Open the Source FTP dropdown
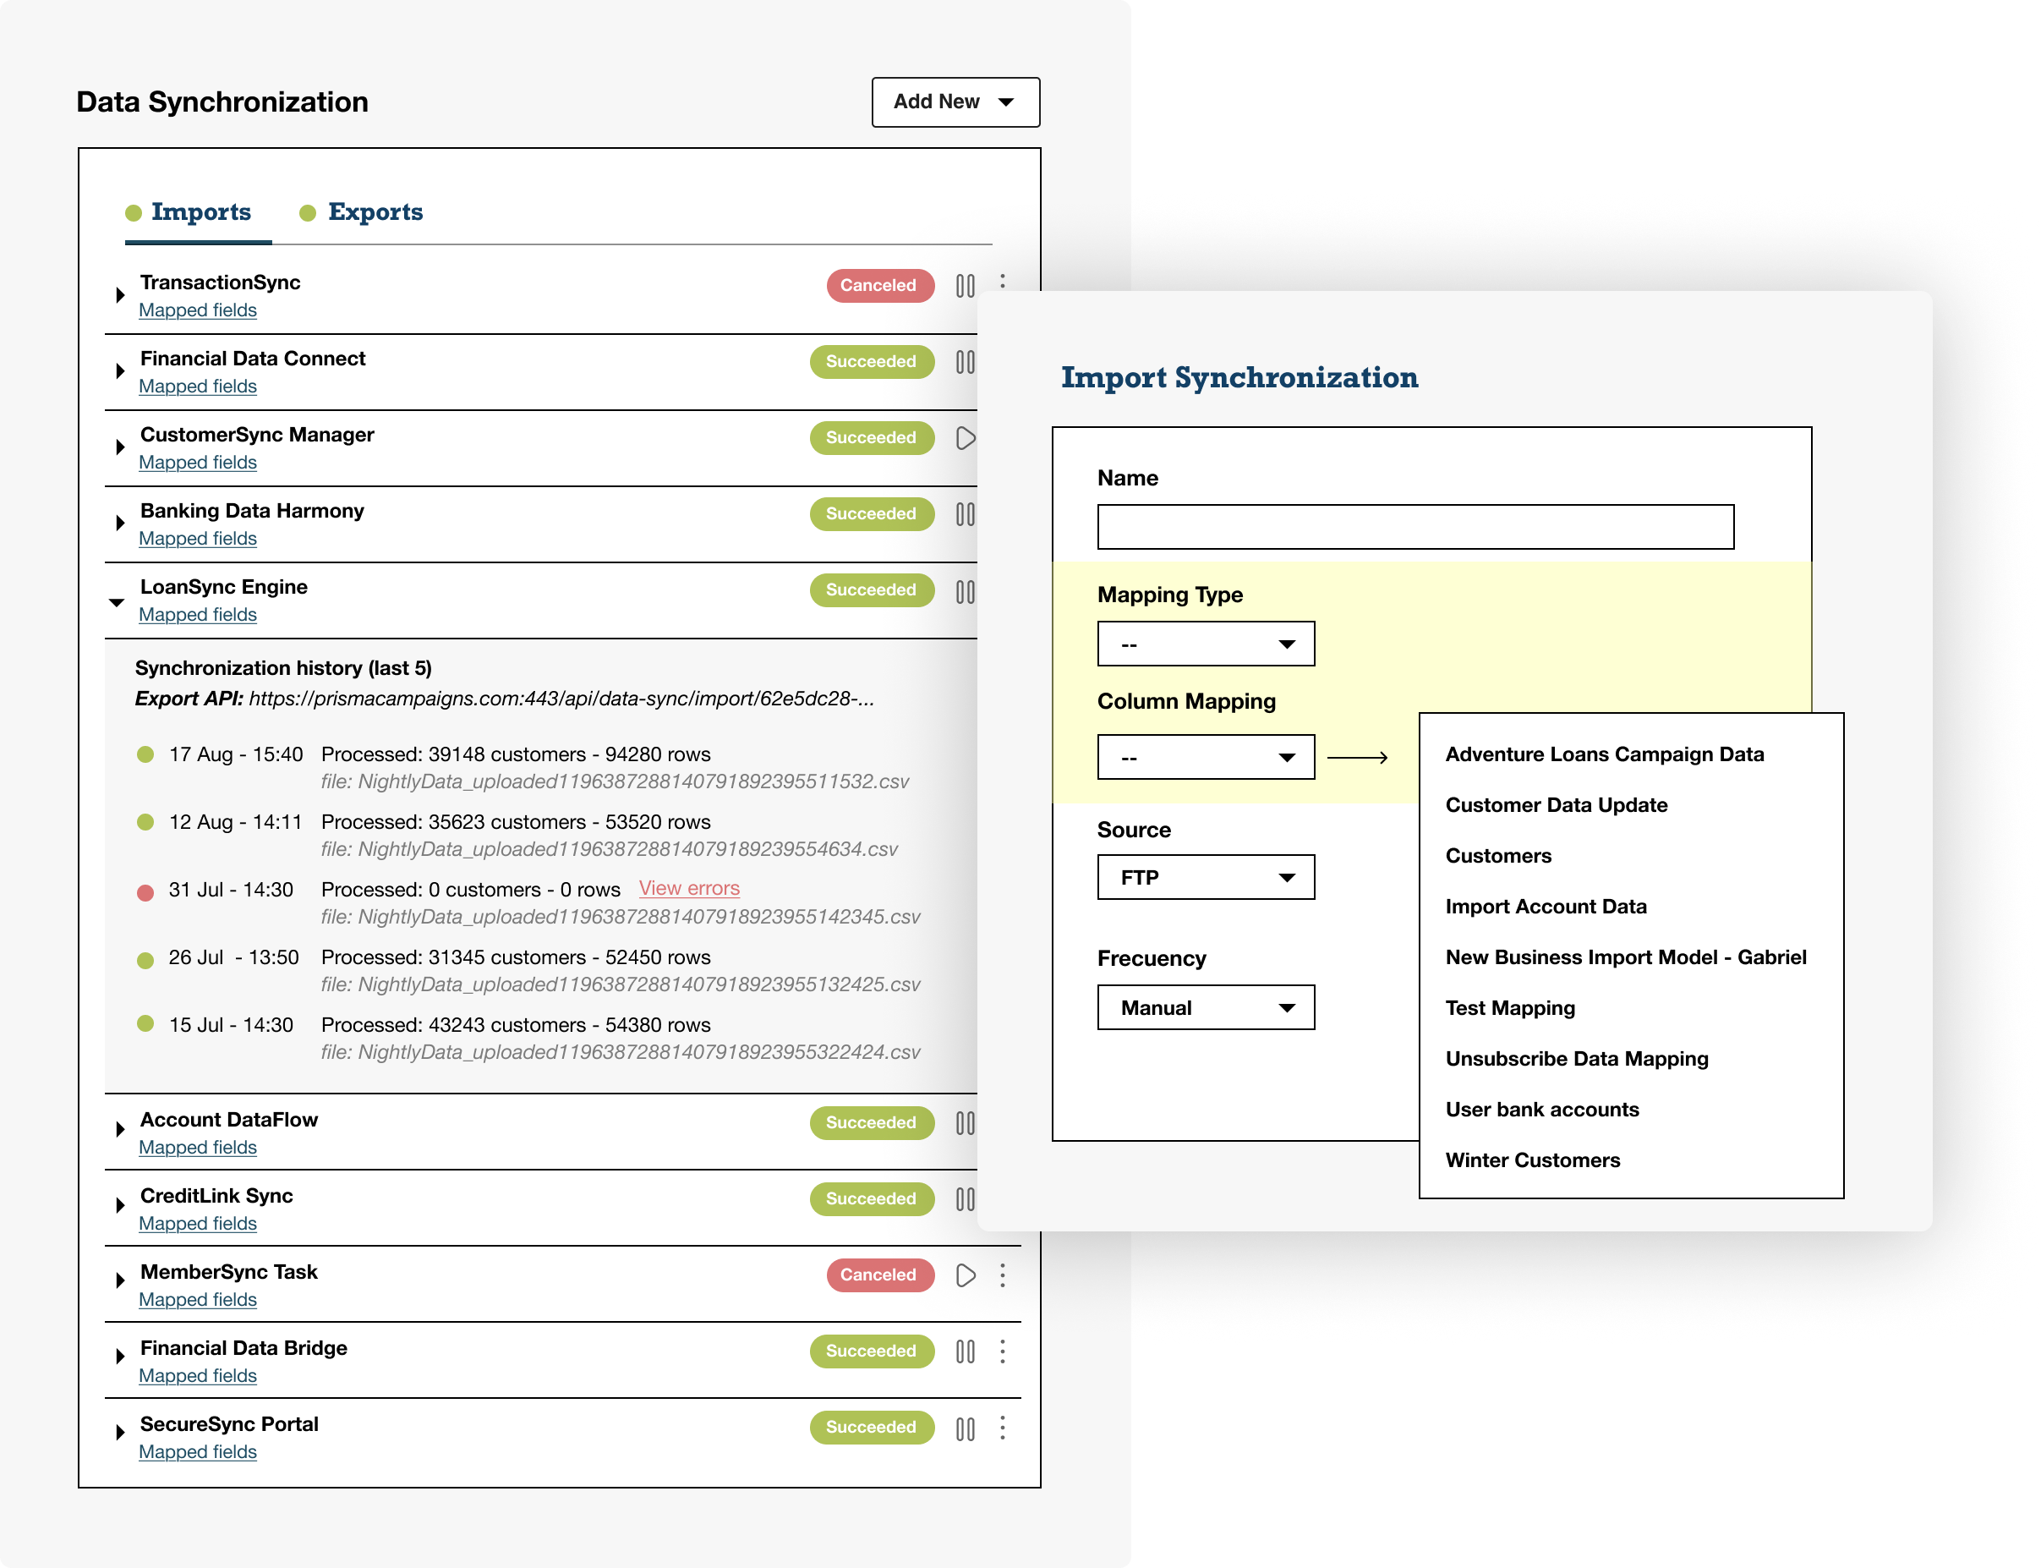 coord(1205,877)
